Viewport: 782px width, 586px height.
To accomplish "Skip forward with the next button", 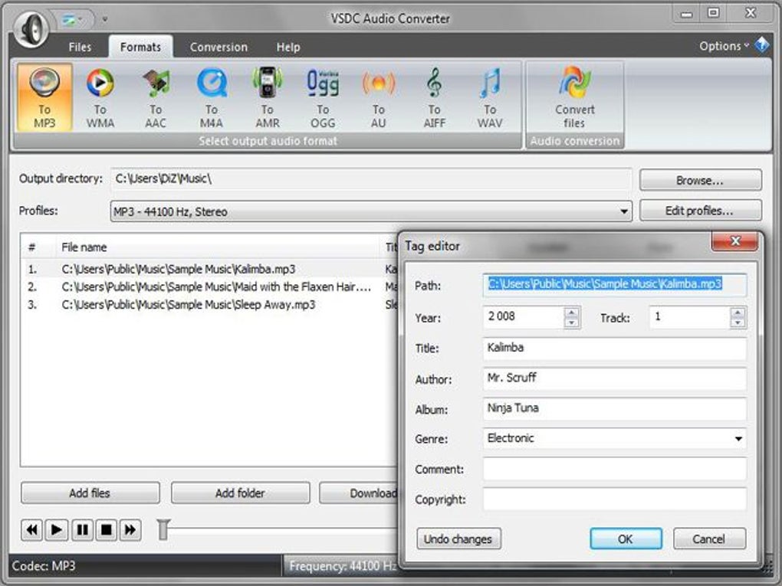I will [x=130, y=529].
